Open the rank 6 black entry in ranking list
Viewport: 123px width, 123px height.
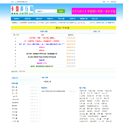pyautogui.click(x=42, y=54)
